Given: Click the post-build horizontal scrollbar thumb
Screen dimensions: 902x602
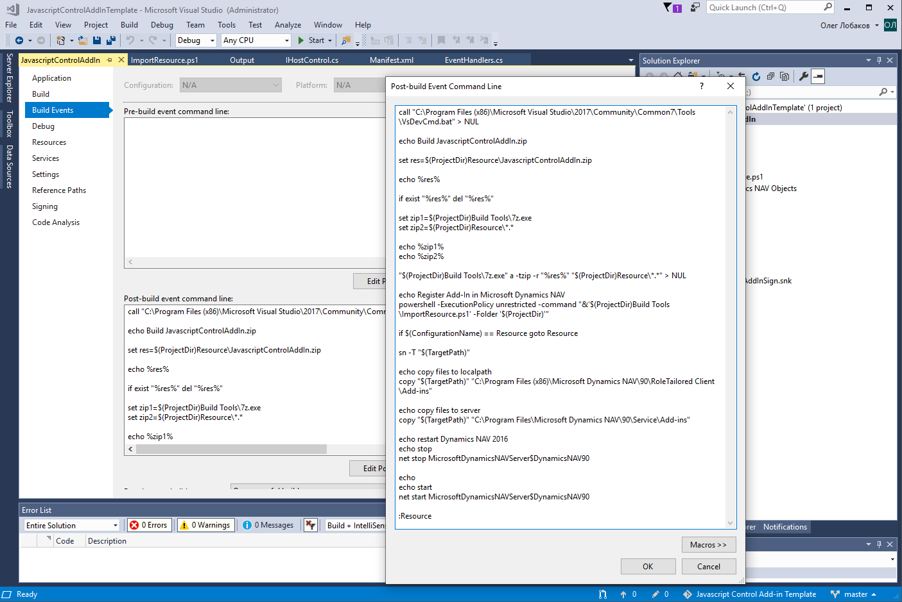Looking at the screenshot, I should (x=231, y=449).
